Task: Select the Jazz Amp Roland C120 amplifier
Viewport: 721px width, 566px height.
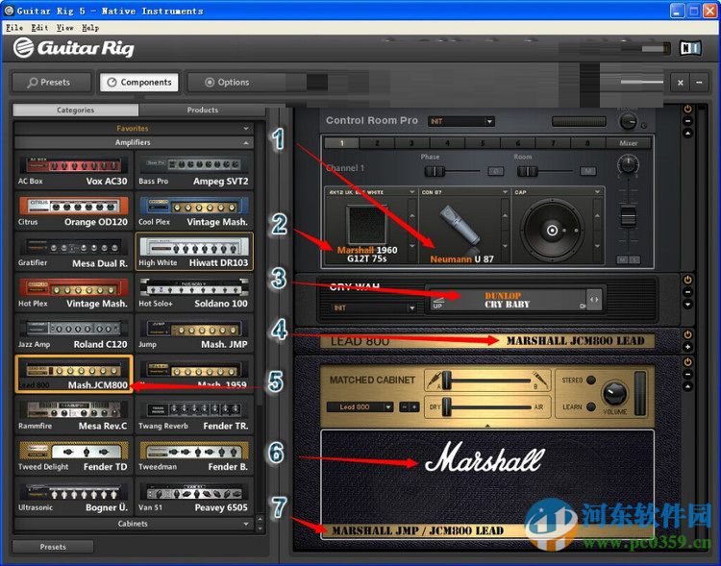Action: [x=74, y=332]
